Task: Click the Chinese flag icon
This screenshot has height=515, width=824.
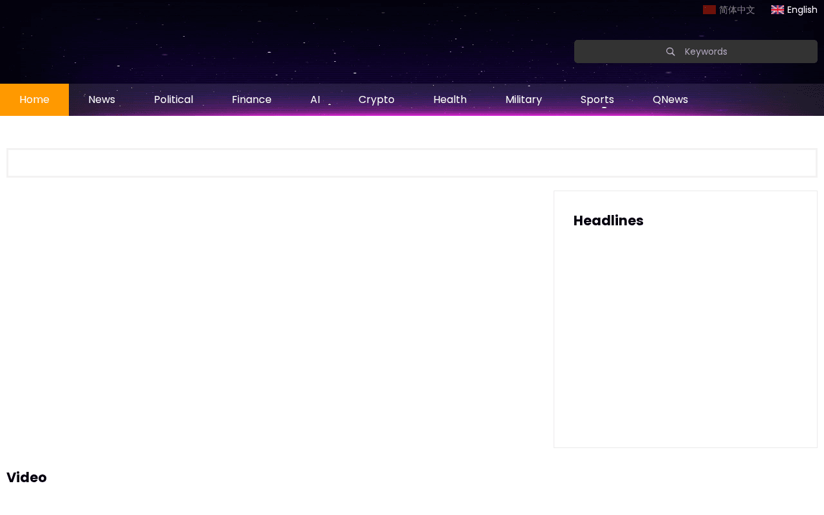Action: (709, 10)
